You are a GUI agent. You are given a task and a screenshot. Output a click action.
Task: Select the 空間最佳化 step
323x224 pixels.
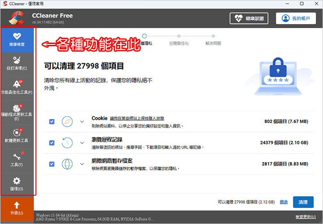(179, 43)
